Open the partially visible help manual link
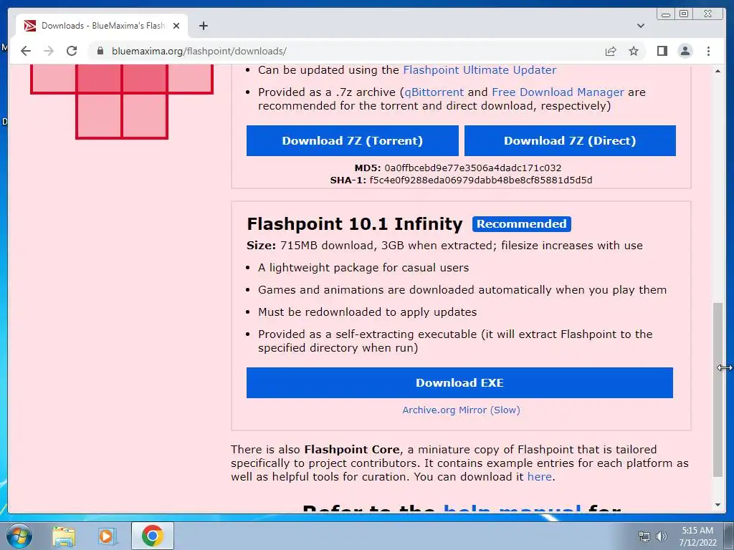The image size is (734, 550). 512,508
